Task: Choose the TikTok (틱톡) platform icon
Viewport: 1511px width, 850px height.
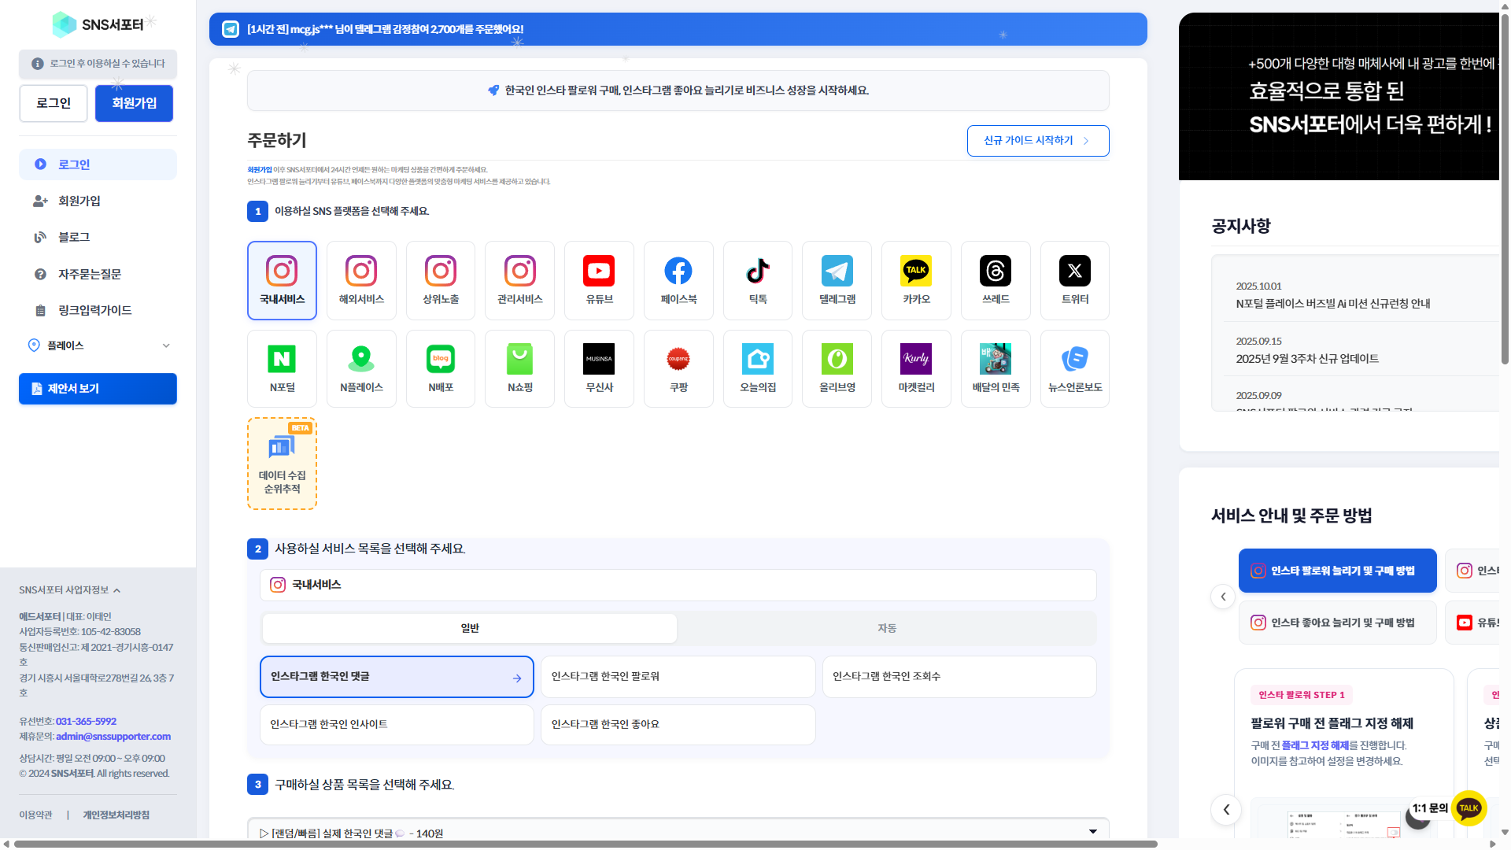Action: click(758, 279)
